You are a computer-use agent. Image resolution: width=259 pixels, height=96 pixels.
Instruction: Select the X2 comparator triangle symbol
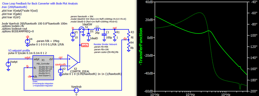[x=73, y=62]
